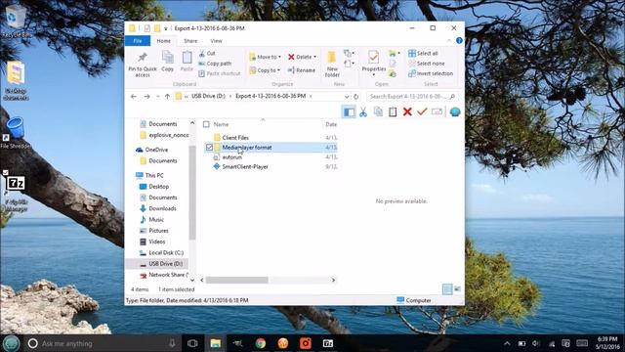Open the ribbon Open button dropdown
The image size is (625, 352).
394,53
